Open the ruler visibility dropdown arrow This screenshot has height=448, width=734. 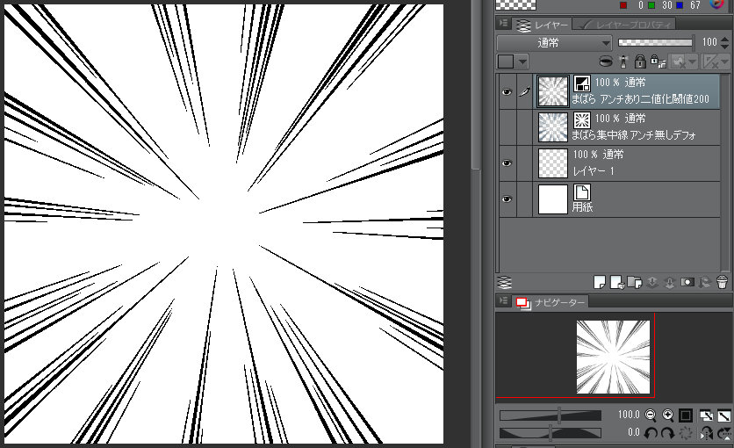point(724,61)
